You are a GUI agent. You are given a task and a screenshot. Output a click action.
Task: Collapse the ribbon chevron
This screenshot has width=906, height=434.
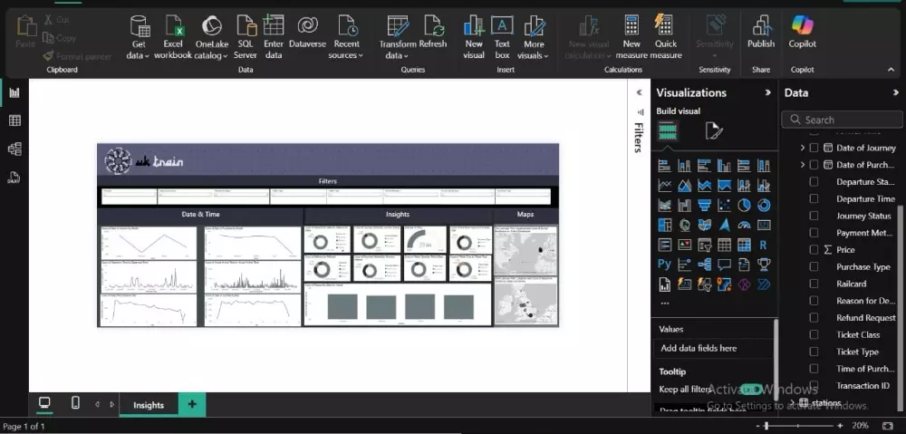pyautogui.click(x=891, y=70)
